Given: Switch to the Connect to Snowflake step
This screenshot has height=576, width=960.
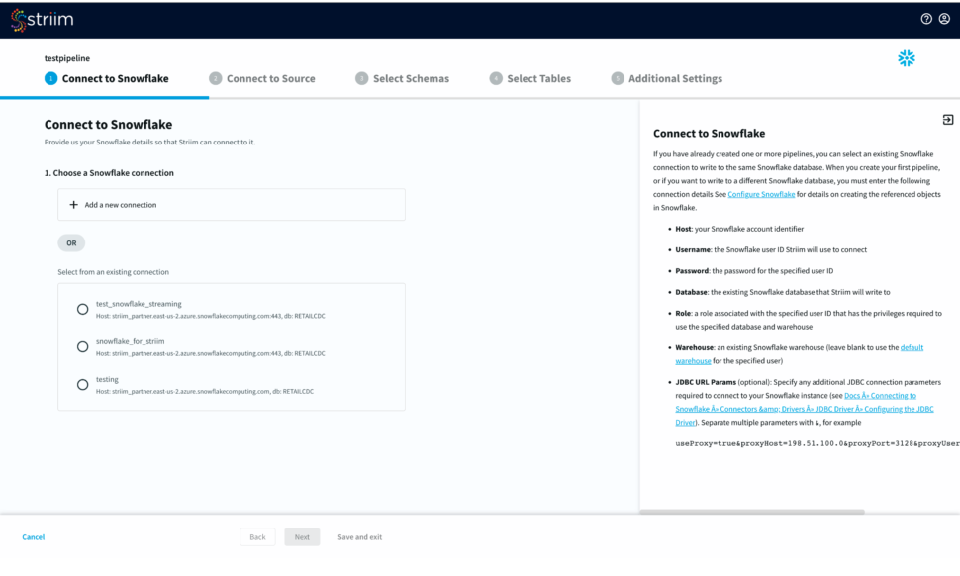Looking at the screenshot, I should pyautogui.click(x=115, y=79).
